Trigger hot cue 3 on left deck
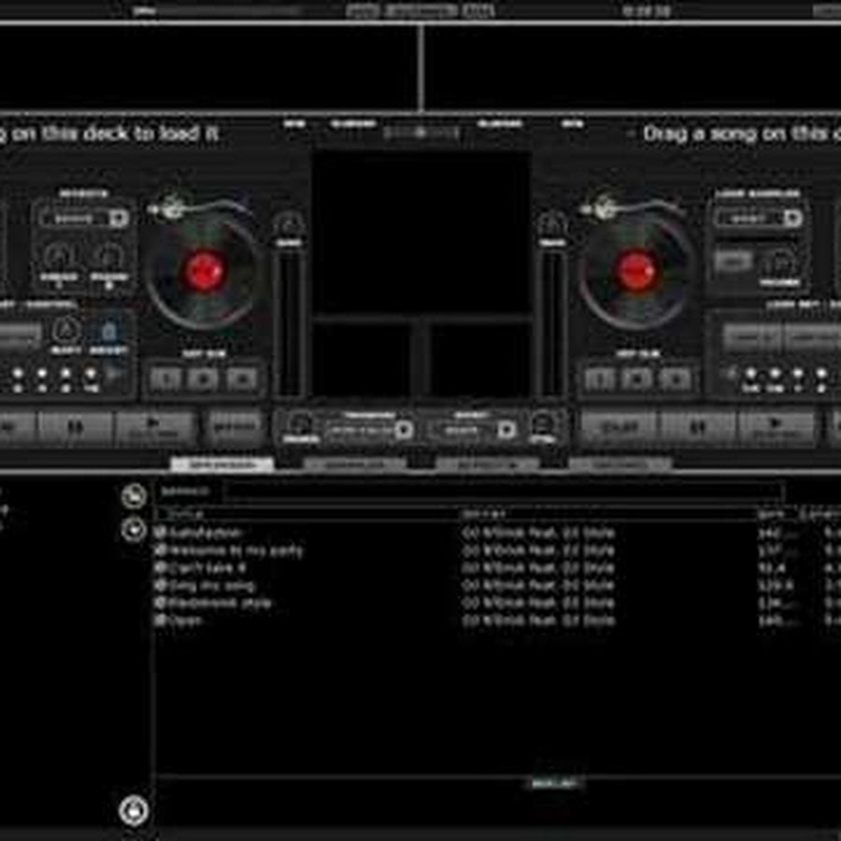The height and width of the screenshot is (841, 841). coord(242,379)
